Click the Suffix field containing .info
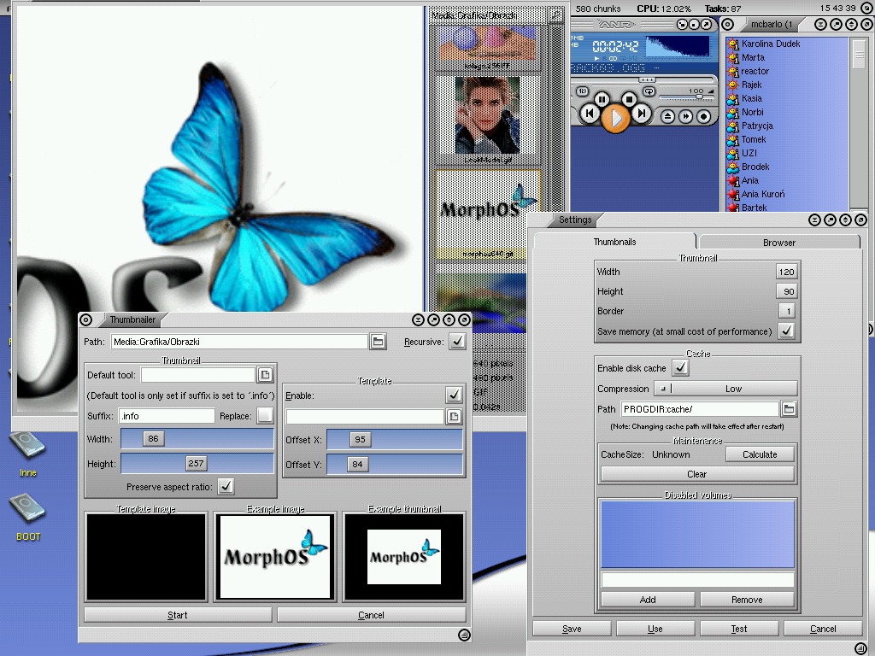Viewport: 875px width, 656px height. pos(167,416)
